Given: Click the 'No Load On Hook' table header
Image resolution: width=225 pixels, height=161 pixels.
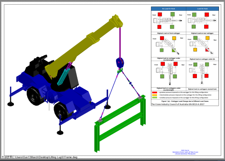Looking at the screenshot, I should pos(168,9).
